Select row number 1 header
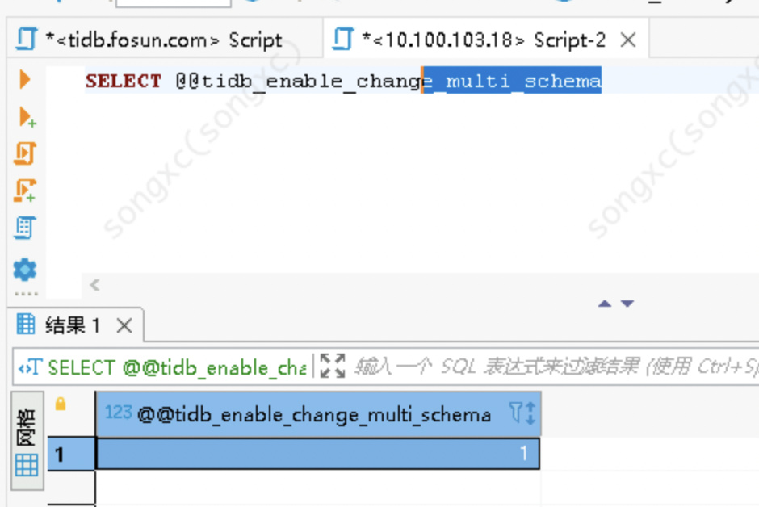 (71, 454)
